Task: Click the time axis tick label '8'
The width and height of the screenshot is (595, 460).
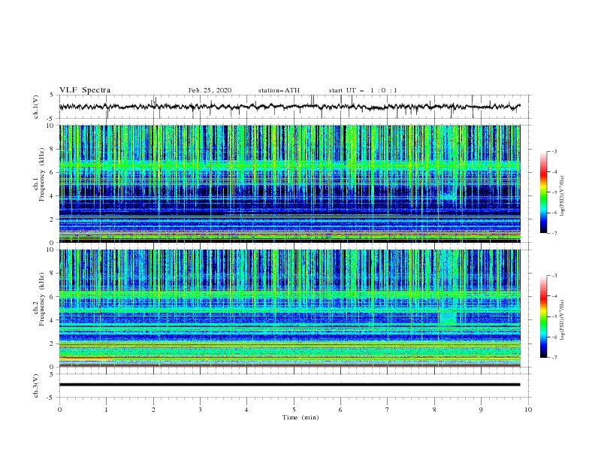Action: (434, 410)
